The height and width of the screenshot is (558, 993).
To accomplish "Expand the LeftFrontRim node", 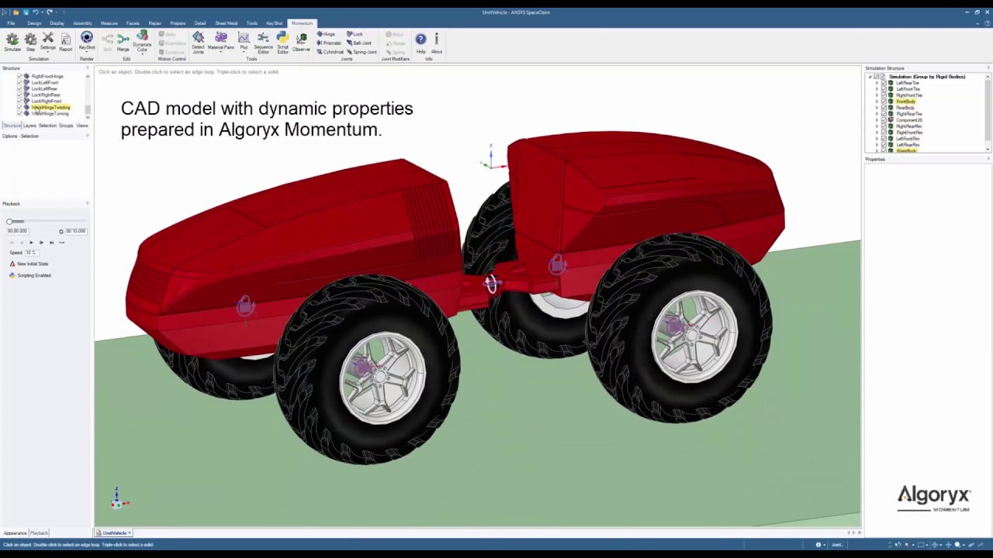I will [x=877, y=139].
